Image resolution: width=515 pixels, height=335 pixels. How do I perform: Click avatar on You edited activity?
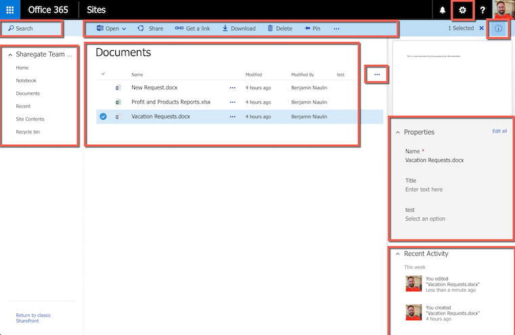pos(413,284)
